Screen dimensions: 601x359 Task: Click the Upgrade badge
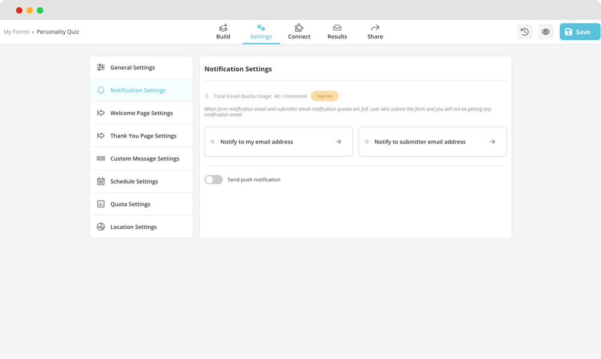point(325,95)
